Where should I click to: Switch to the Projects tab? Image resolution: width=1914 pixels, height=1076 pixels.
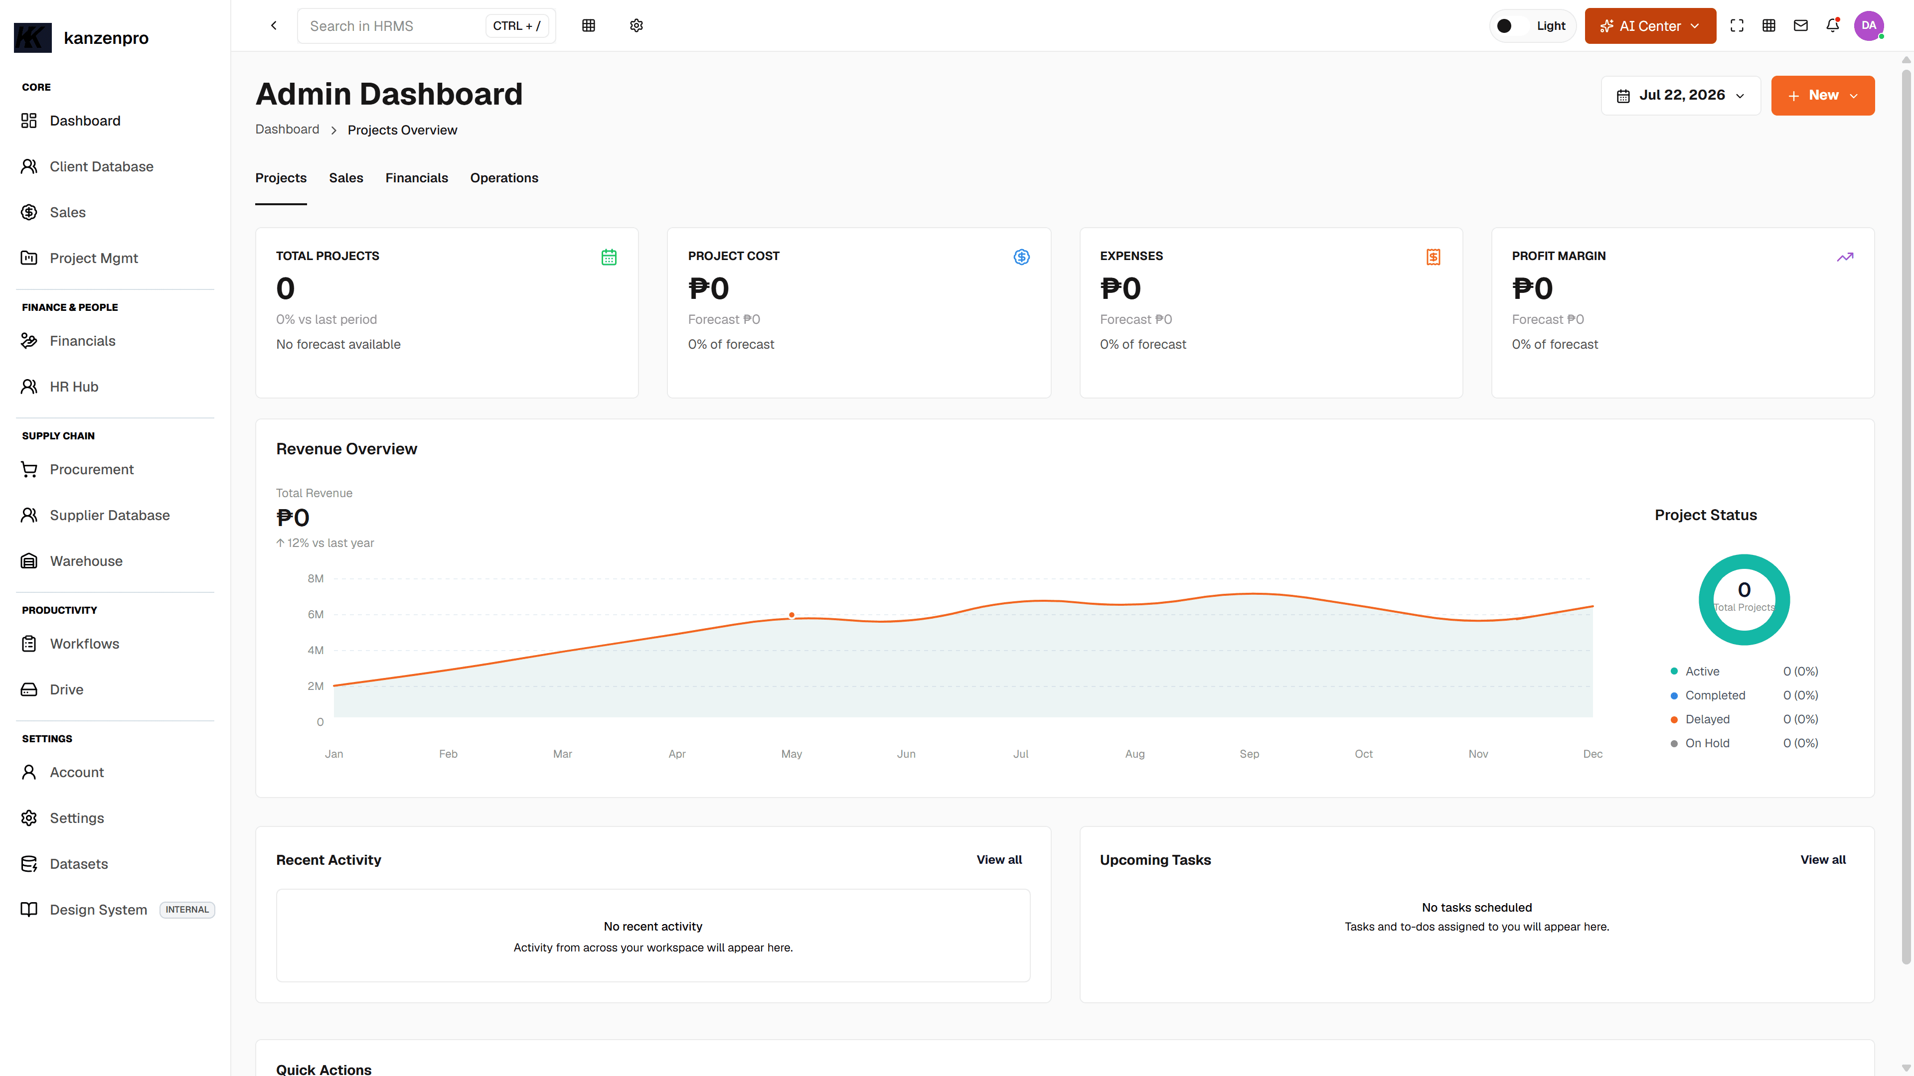click(x=281, y=177)
